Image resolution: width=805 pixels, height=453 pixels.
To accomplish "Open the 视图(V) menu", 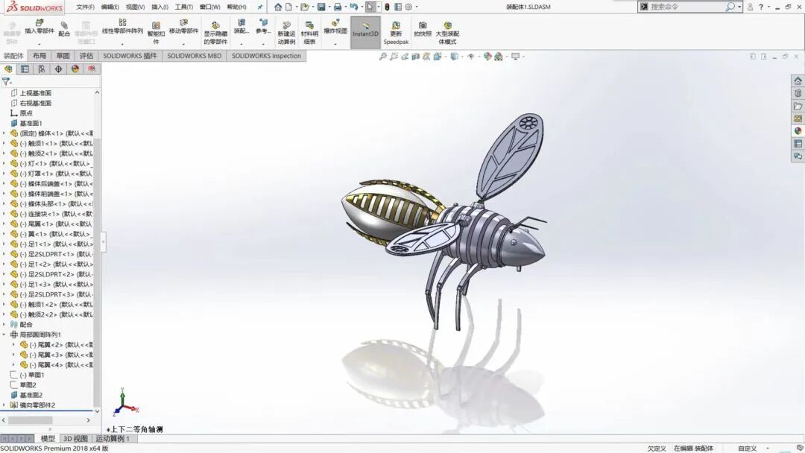I will [x=135, y=7].
